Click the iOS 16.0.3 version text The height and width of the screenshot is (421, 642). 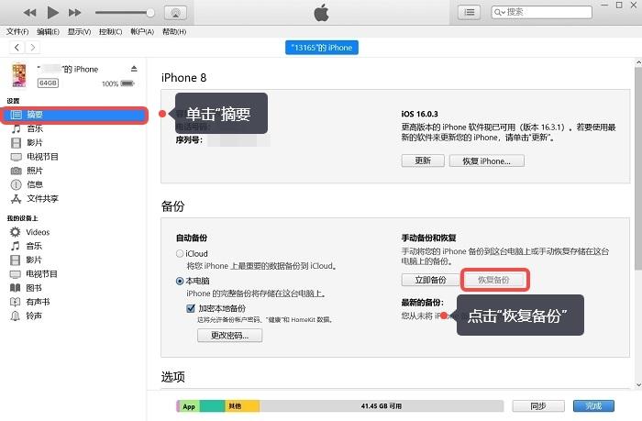(x=420, y=114)
